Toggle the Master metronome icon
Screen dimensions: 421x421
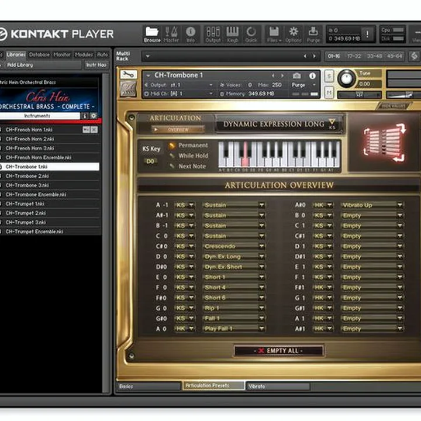click(171, 34)
